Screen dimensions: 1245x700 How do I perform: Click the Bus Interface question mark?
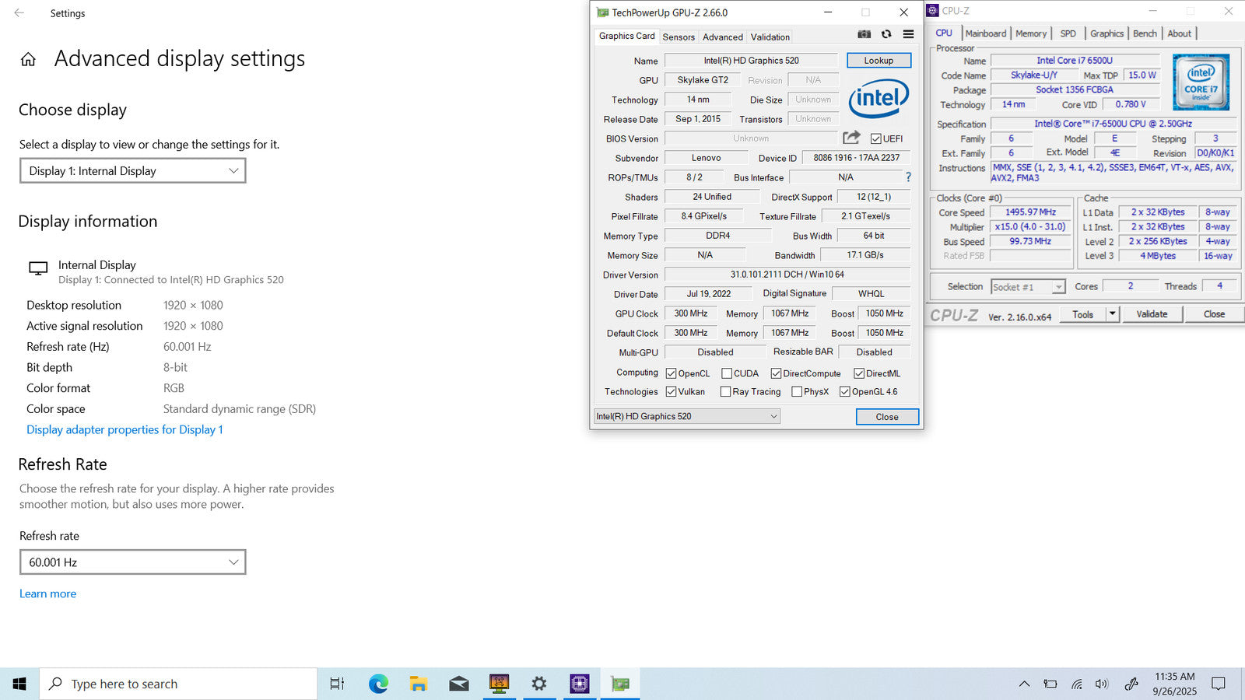[x=908, y=177]
